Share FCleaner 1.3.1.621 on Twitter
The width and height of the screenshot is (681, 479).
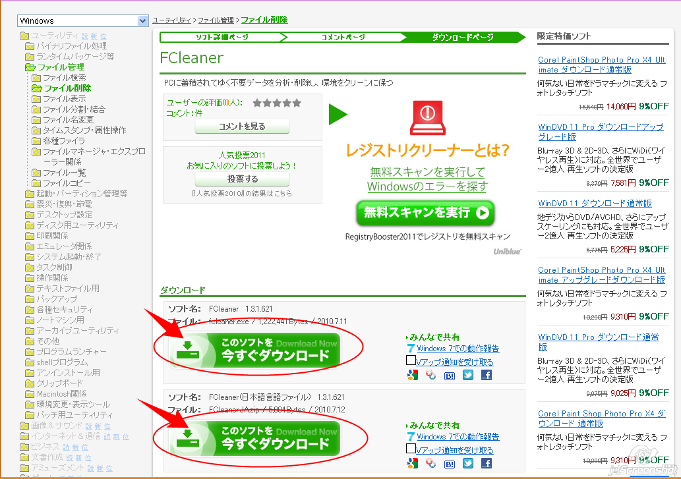[x=468, y=375]
